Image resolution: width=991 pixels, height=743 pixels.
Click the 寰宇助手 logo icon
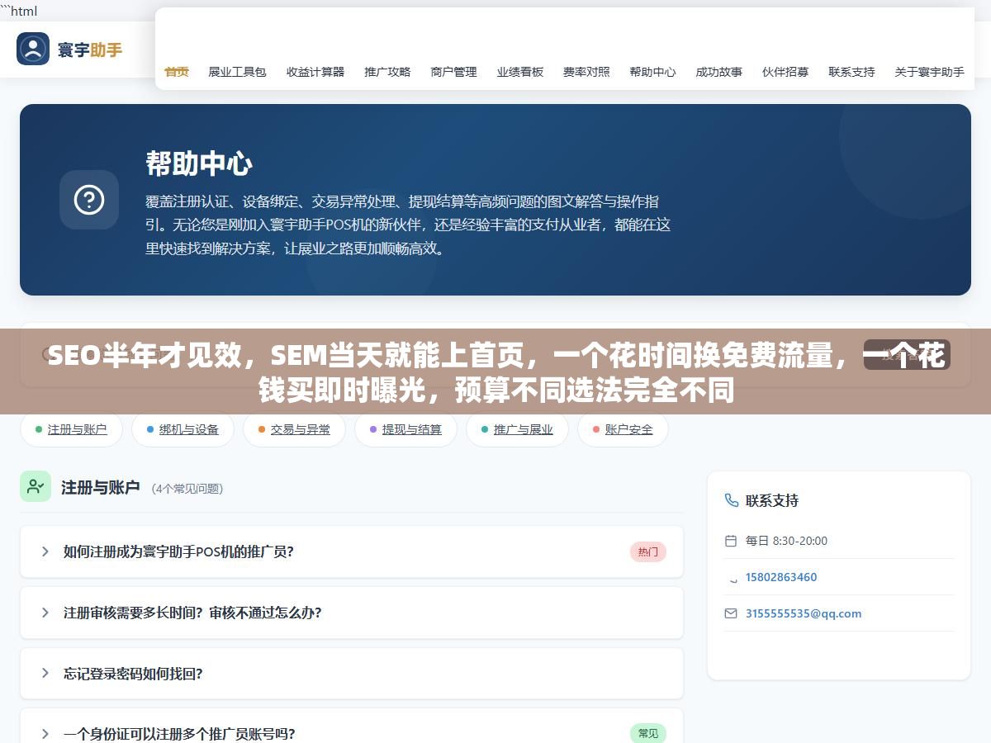pyautogui.click(x=33, y=49)
